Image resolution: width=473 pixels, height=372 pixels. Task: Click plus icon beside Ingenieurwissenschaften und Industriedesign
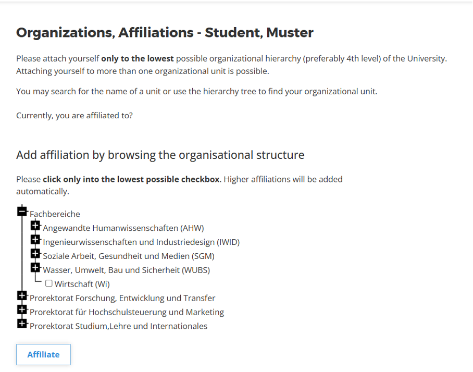tap(35, 239)
